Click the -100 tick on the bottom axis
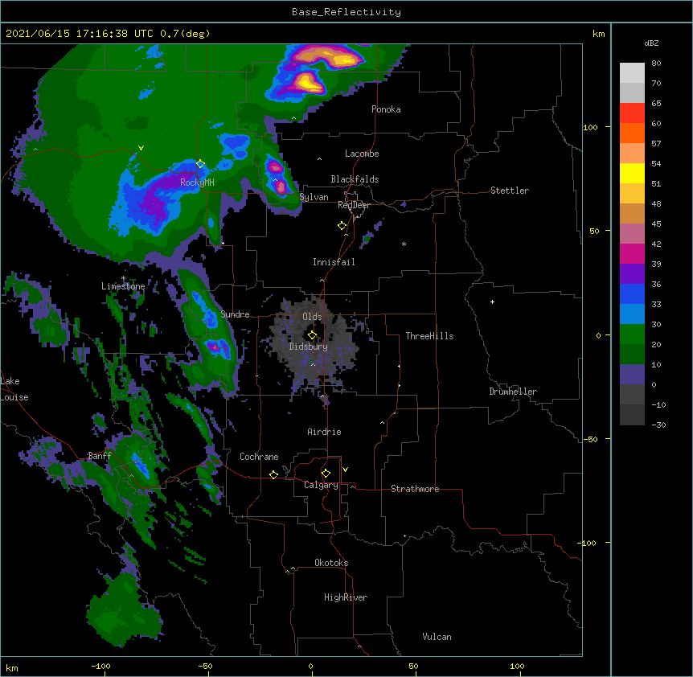The image size is (693, 677). [100, 666]
